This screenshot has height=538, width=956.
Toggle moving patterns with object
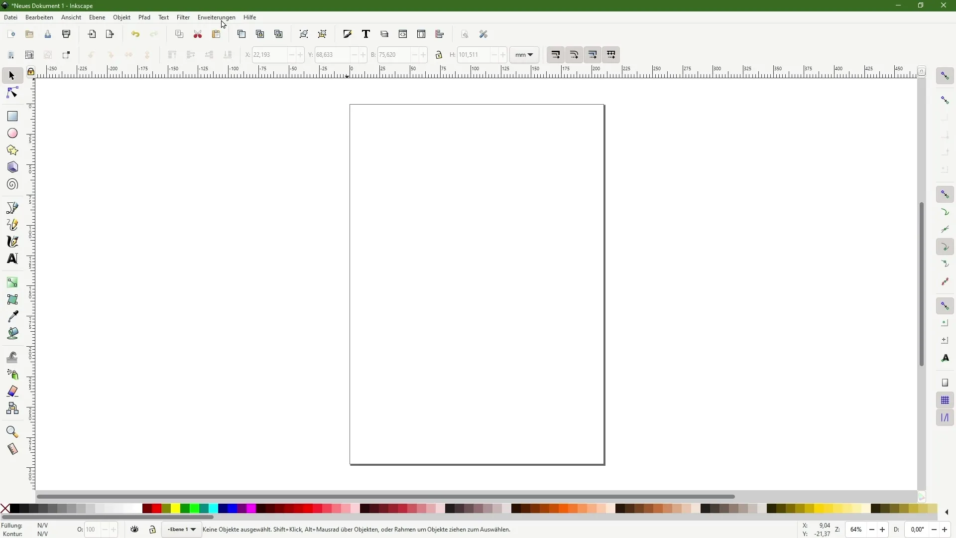pyautogui.click(x=611, y=55)
